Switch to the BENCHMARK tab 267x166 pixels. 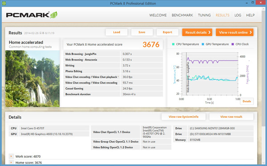tap(182, 15)
